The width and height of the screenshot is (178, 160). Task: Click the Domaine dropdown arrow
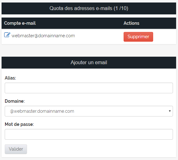pos(170,111)
